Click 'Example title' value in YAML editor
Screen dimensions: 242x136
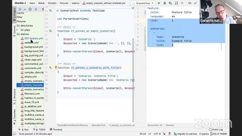[181, 41]
